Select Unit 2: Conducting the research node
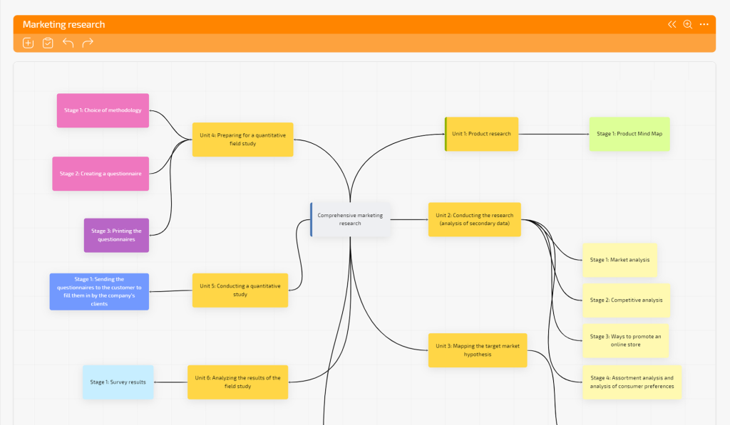The width and height of the screenshot is (730, 425). point(475,219)
